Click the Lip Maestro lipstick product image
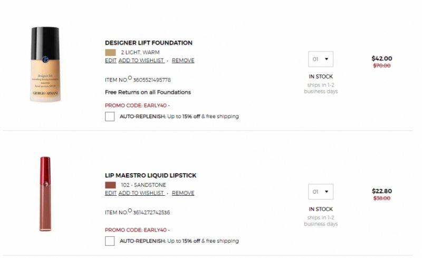Screen dimensions: 422x258 pos(45,194)
